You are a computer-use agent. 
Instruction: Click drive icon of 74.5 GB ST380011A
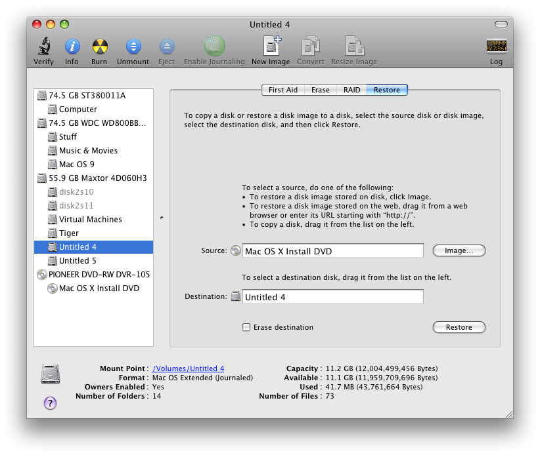pyautogui.click(x=41, y=96)
